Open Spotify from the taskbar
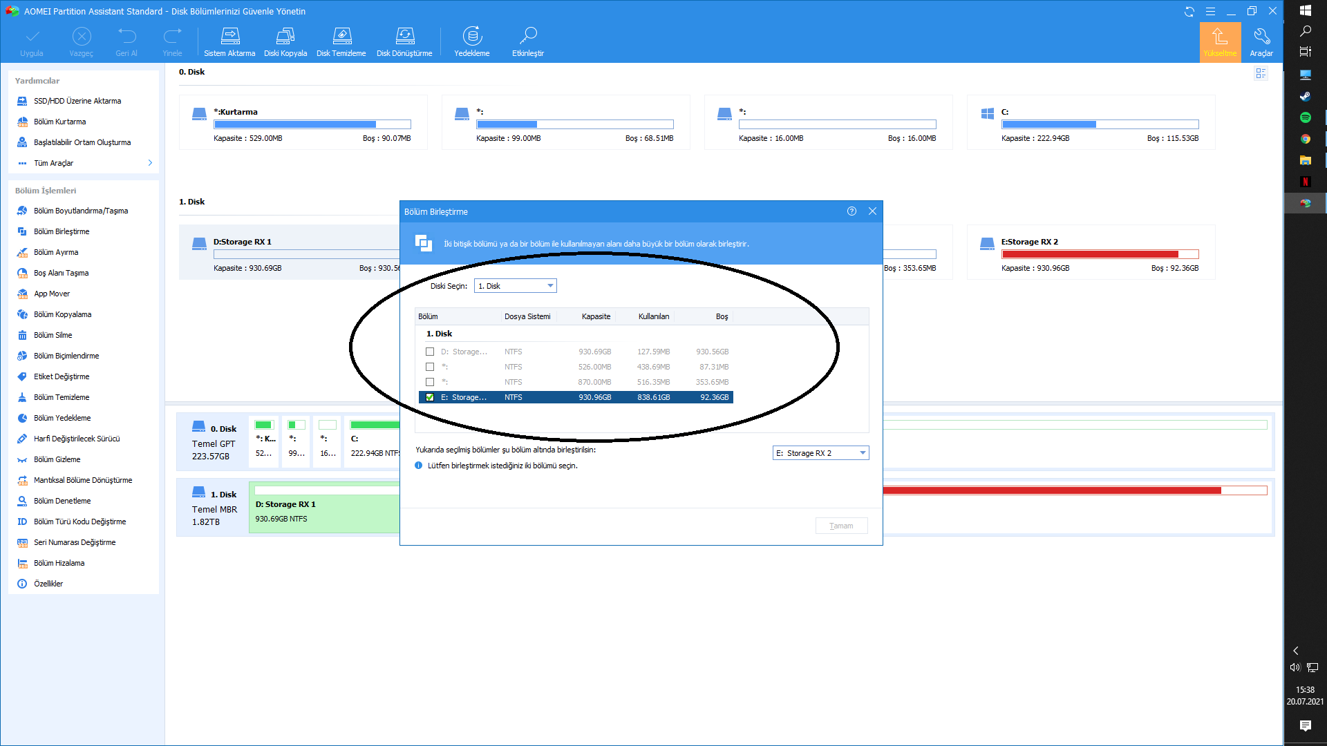 pyautogui.click(x=1305, y=117)
